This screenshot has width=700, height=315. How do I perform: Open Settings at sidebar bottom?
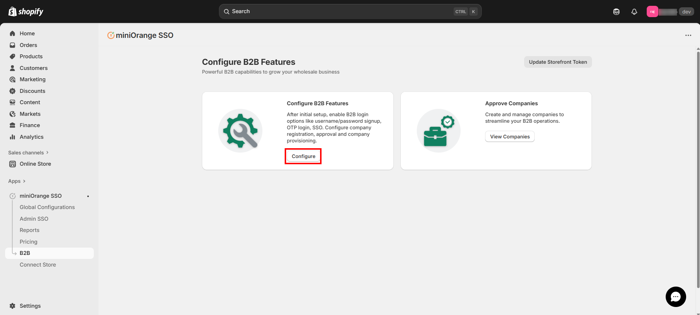pos(49,306)
